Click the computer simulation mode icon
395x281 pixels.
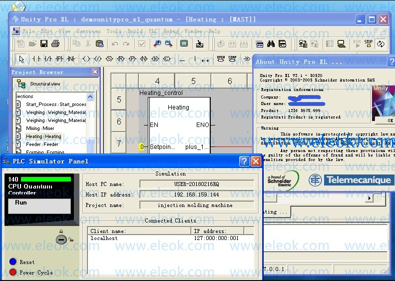coord(342,44)
